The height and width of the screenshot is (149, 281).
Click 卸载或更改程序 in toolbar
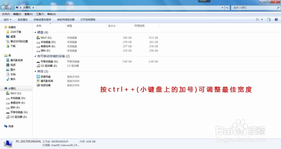pos(42,19)
